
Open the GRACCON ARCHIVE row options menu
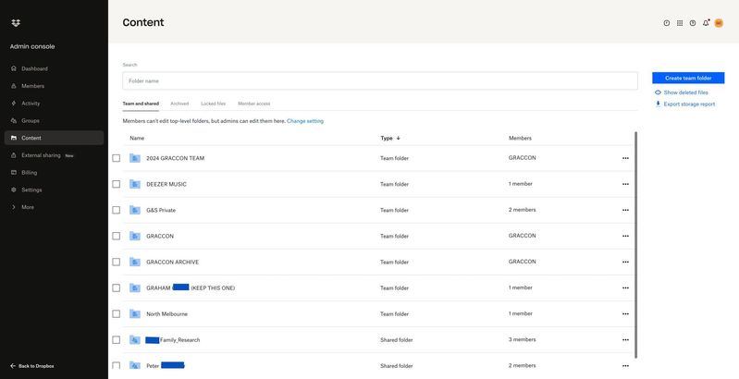coord(625,262)
